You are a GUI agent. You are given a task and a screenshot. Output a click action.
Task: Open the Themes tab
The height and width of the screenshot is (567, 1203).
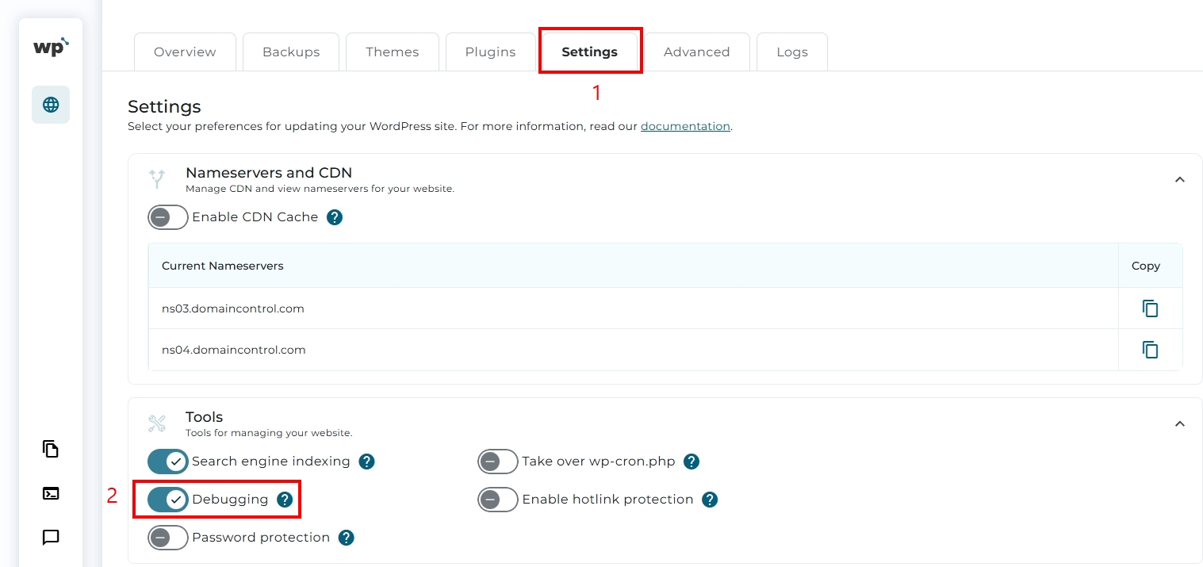pyautogui.click(x=393, y=52)
